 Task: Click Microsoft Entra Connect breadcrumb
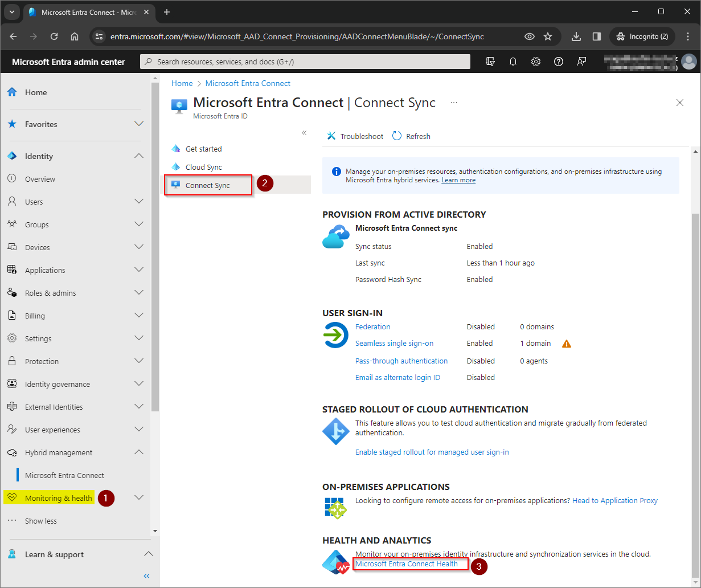point(248,83)
